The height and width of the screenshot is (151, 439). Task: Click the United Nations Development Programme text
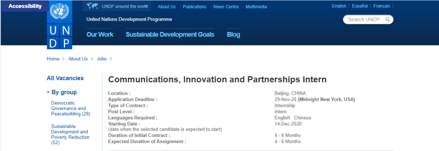(129, 19)
